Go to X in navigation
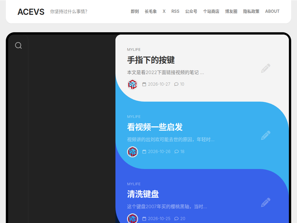297x223 pixels. point(164,12)
